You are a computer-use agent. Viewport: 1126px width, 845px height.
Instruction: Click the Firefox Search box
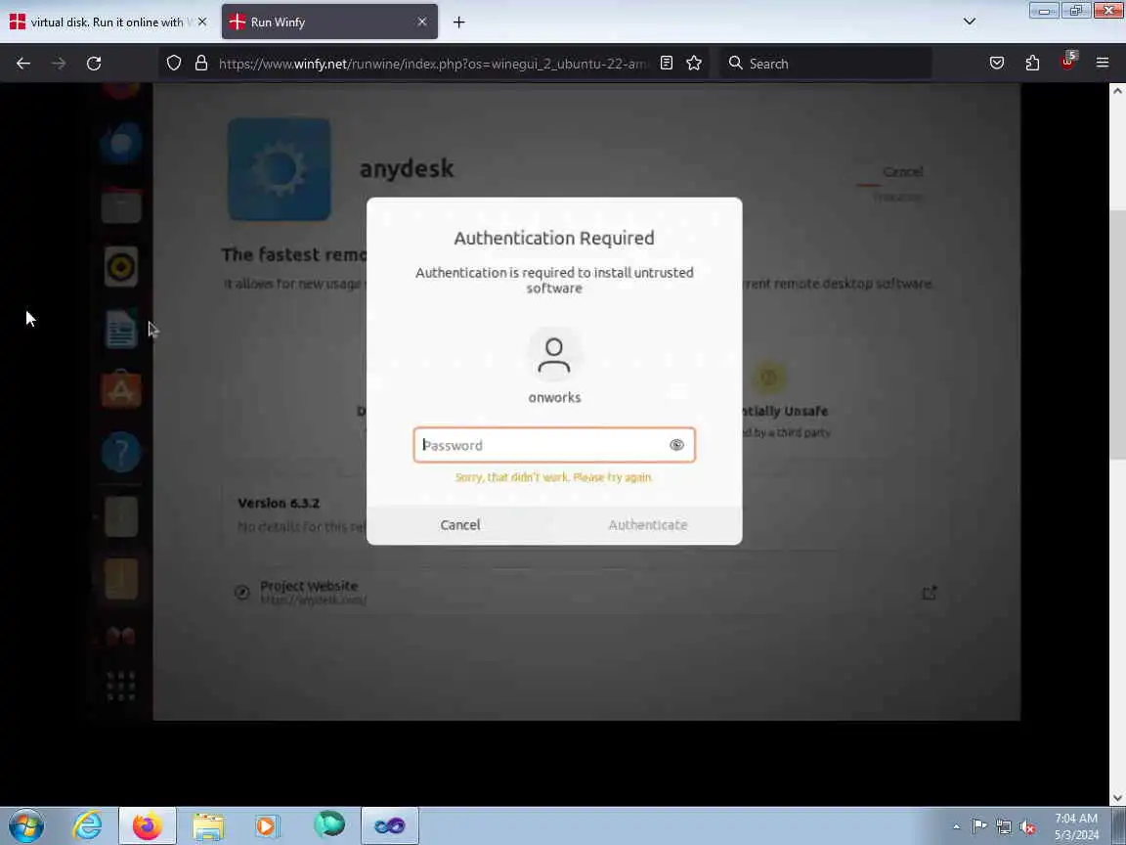[x=826, y=64]
